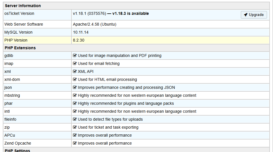Click the mbstring extension check icon
Image resolution: width=273 pixels, height=152 pixels.
pos(75,95)
